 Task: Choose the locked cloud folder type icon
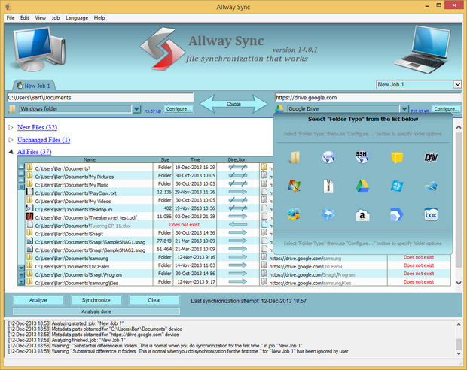(295, 214)
